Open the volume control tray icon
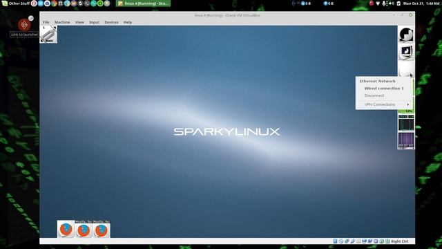442x249 pixels. (x=392, y=3)
